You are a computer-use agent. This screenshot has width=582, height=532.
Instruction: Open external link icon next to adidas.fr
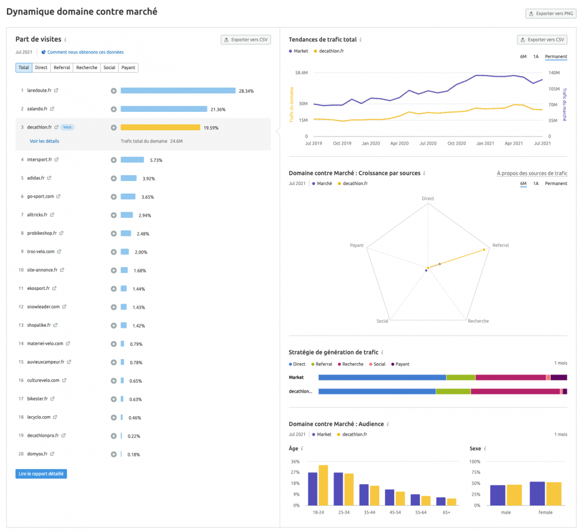click(x=49, y=178)
